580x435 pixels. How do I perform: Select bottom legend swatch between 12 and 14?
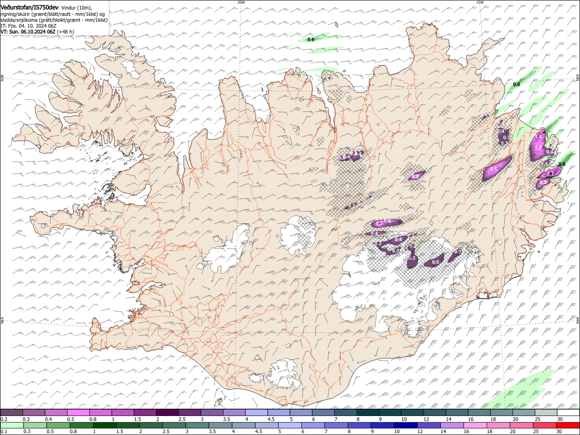click(429, 425)
